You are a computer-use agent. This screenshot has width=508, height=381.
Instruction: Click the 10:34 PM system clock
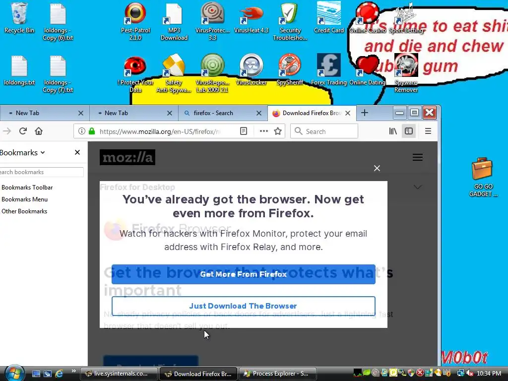point(489,374)
